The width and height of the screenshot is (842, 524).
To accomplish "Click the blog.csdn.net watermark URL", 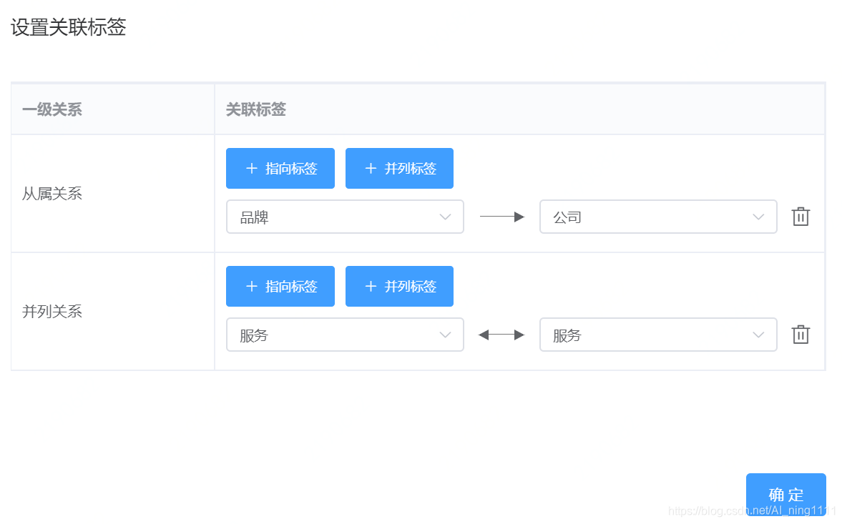I will click(x=752, y=510).
